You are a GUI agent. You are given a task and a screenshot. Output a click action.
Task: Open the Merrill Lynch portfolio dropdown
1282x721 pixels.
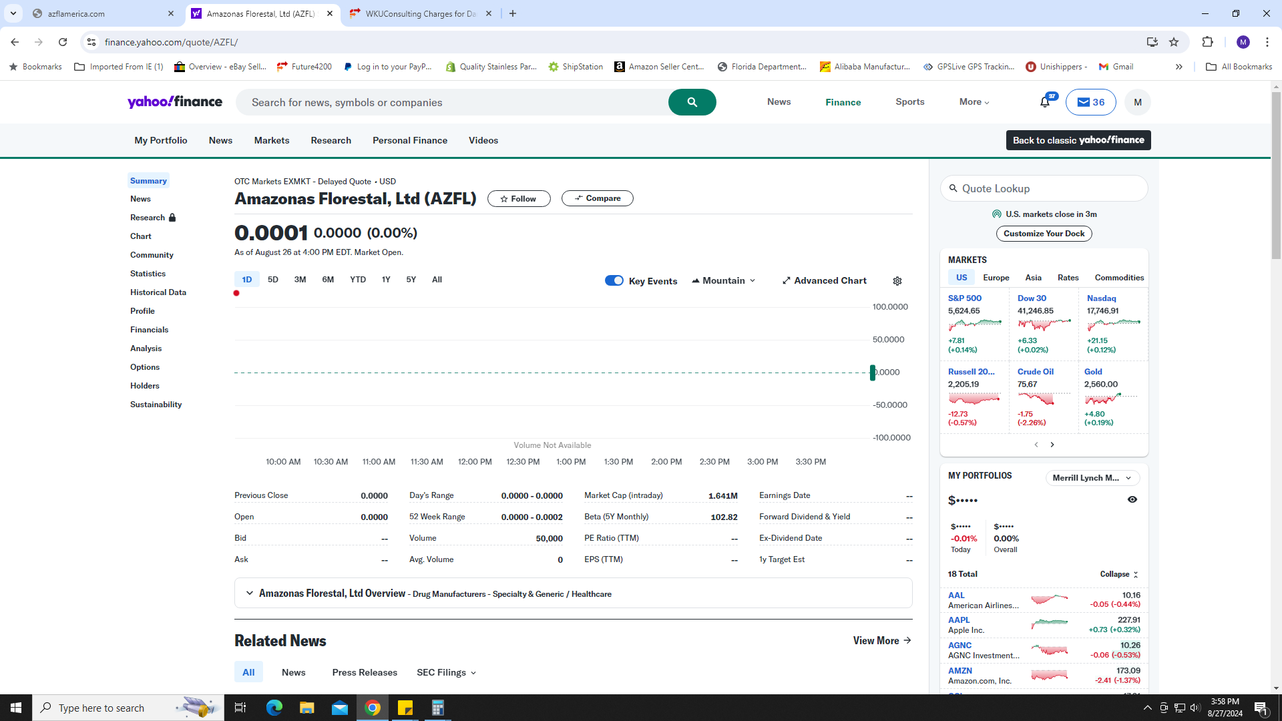coord(1092,478)
